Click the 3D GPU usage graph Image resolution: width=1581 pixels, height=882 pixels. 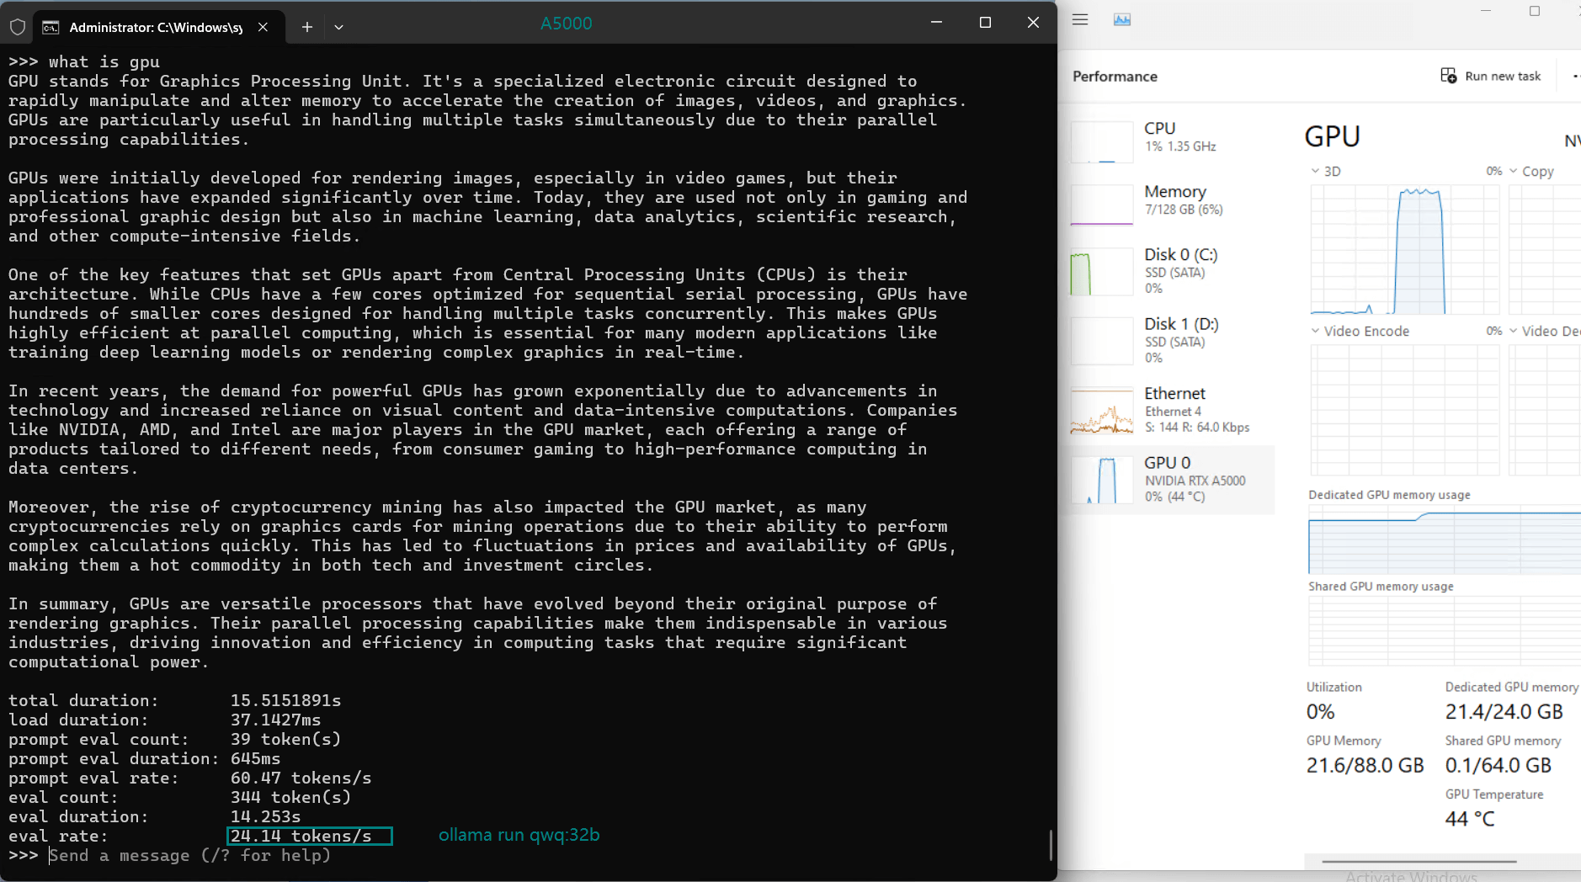click(1405, 249)
